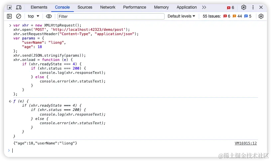Switch to the Console tab

click(62, 7)
